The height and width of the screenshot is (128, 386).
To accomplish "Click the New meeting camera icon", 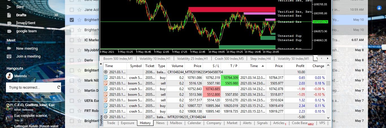I will (9, 48).
